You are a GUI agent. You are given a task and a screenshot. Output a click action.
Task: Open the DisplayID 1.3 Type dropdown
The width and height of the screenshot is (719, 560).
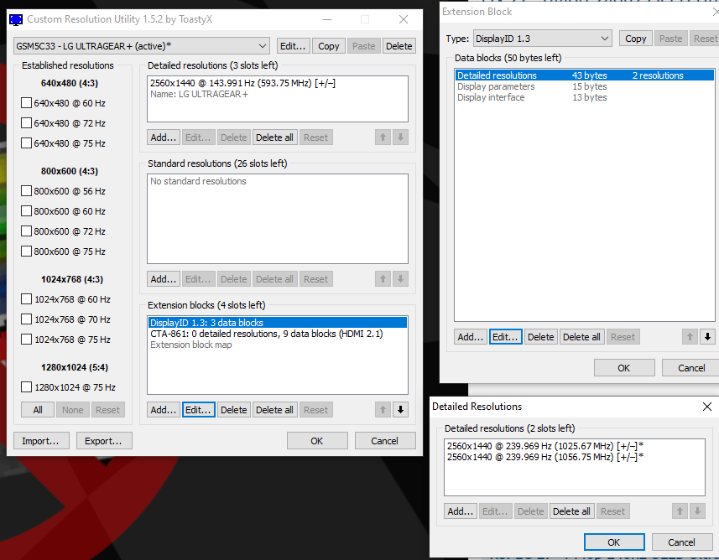(x=541, y=39)
